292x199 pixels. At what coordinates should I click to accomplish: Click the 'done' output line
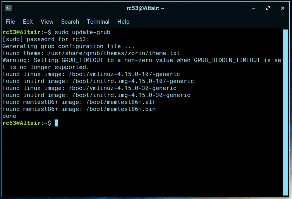click(x=9, y=116)
